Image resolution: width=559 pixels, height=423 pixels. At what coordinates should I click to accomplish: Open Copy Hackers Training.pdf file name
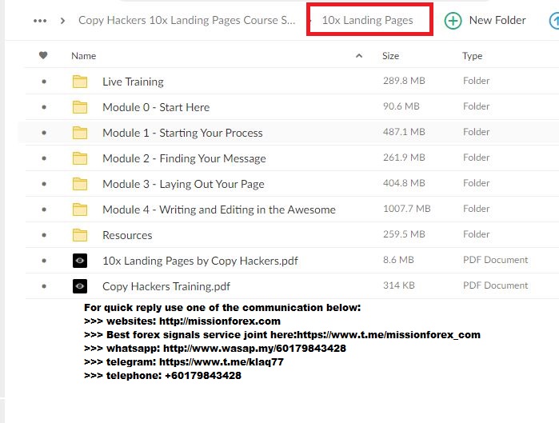point(166,286)
